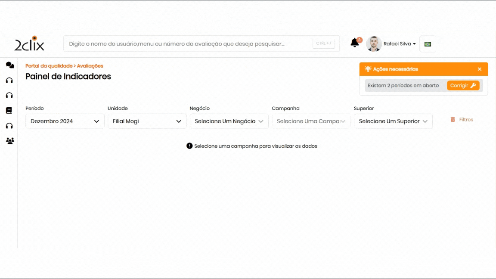Open the users group sidebar icon
The height and width of the screenshot is (279, 496).
(x=10, y=141)
